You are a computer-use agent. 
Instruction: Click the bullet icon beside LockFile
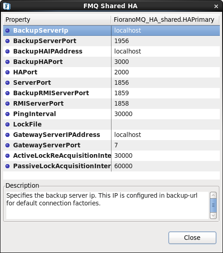pyautogui.click(x=7, y=124)
